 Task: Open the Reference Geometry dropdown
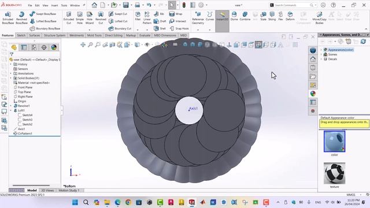[x=198, y=30]
